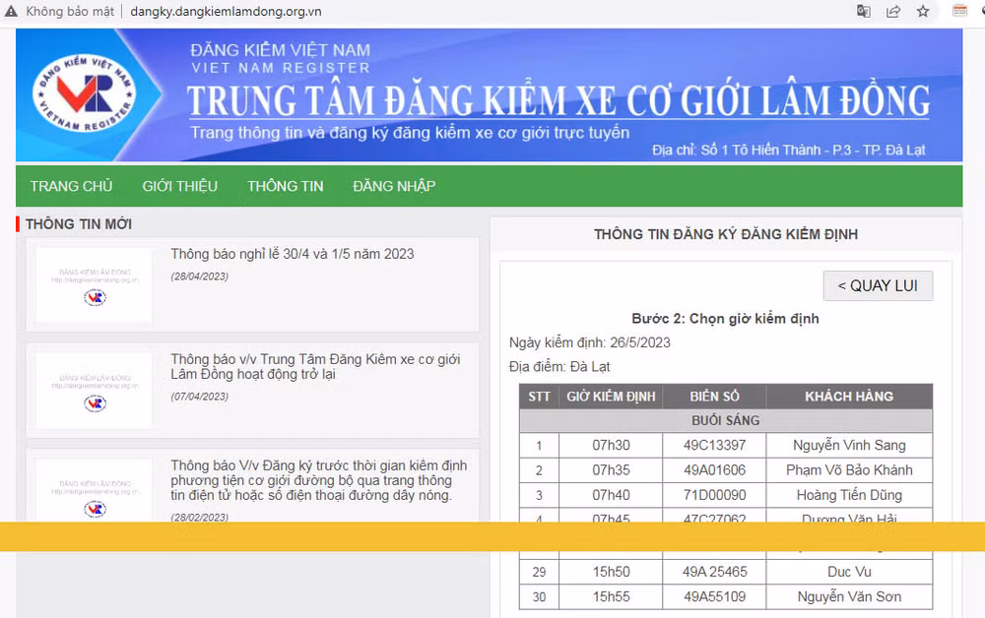The height and width of the screenshot is (618, 985).
Task: Click the address bar URL dangky.dangkiemlamdong.org.vn
Action: [x=227, y=11]
